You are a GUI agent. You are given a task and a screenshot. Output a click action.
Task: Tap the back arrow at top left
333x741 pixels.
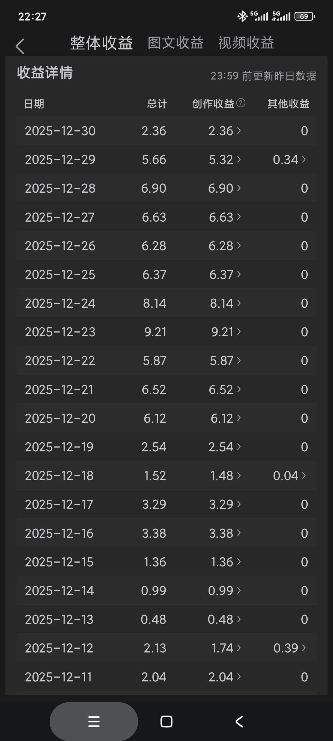(x=20, y=46)
